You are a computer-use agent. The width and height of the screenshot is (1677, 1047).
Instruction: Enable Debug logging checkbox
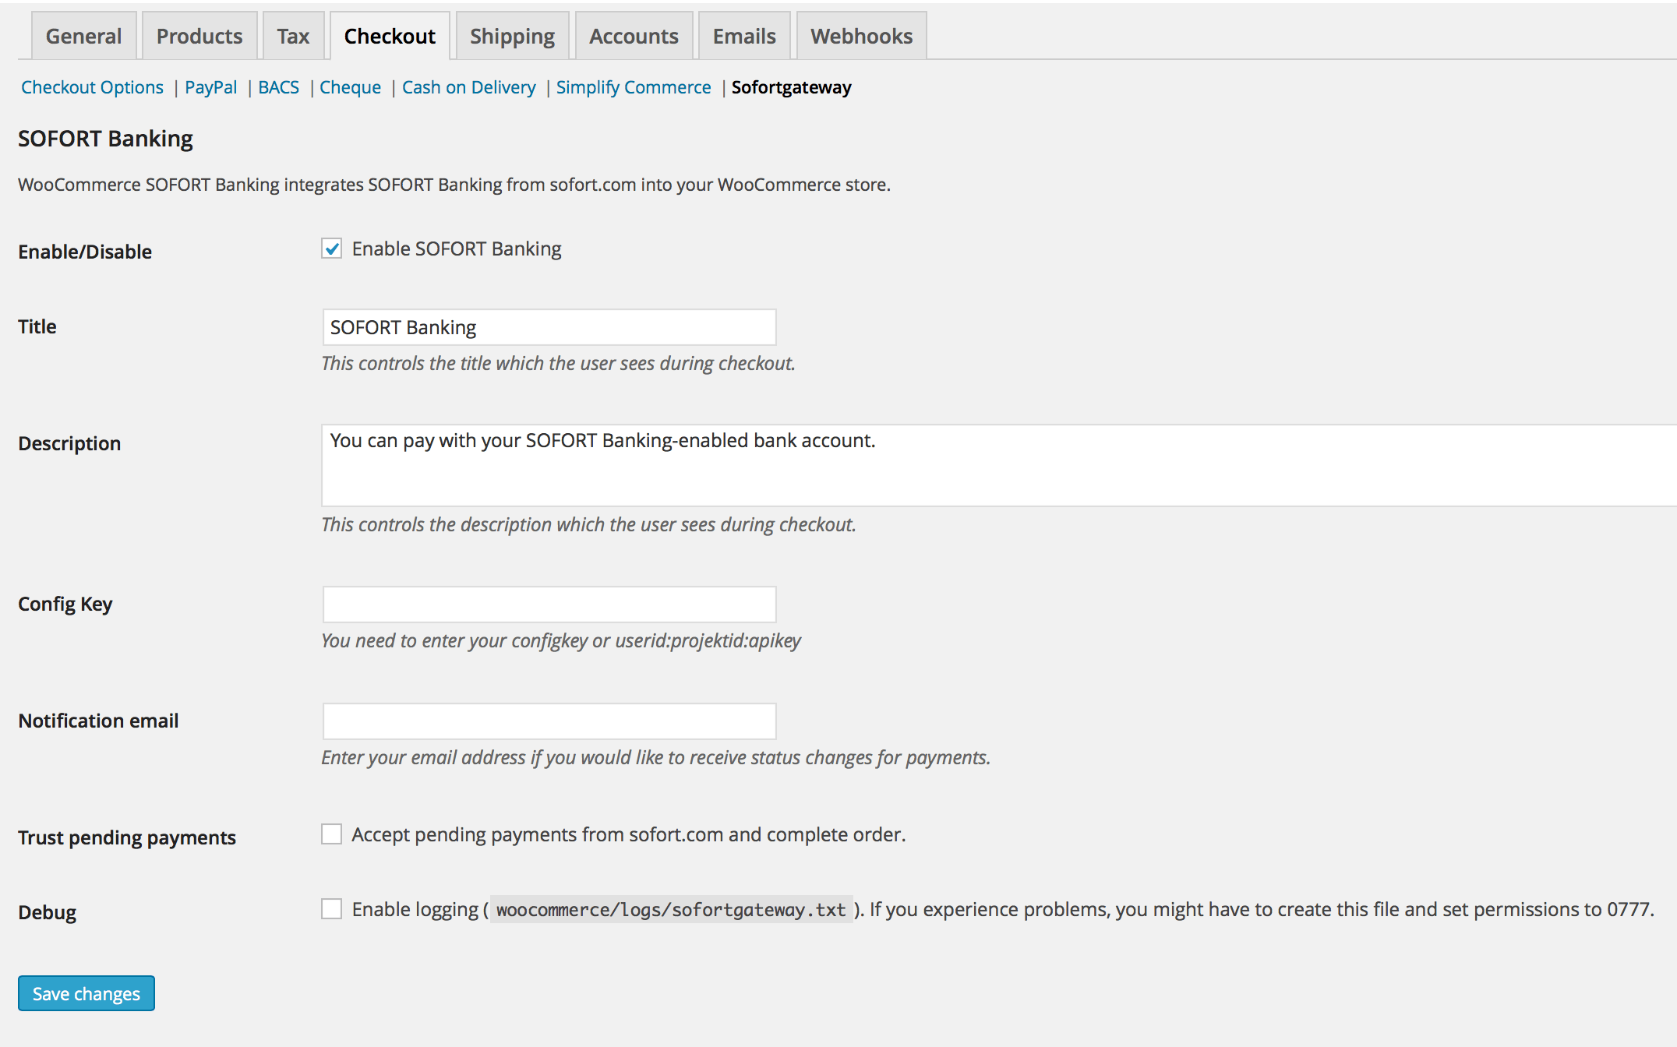[x=332, y=909]
